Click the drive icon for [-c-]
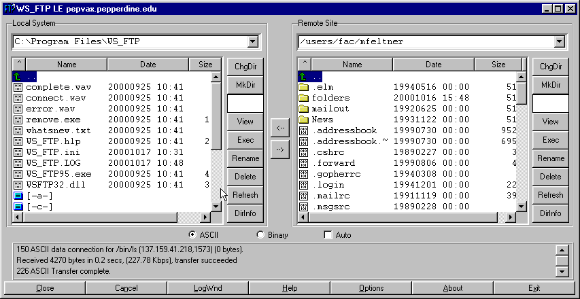The image size is (580, 299). click(x=18, y=207)
